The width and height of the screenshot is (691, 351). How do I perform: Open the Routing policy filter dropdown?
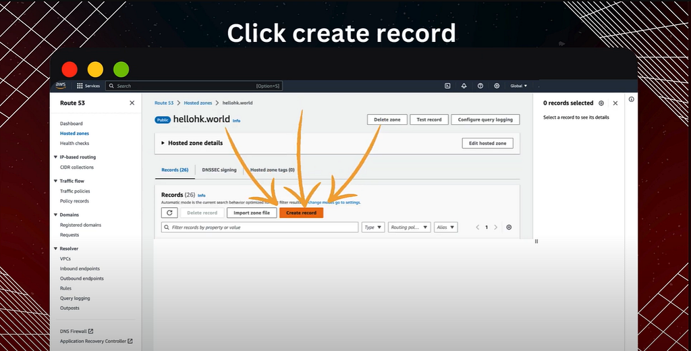coord(409,227)
